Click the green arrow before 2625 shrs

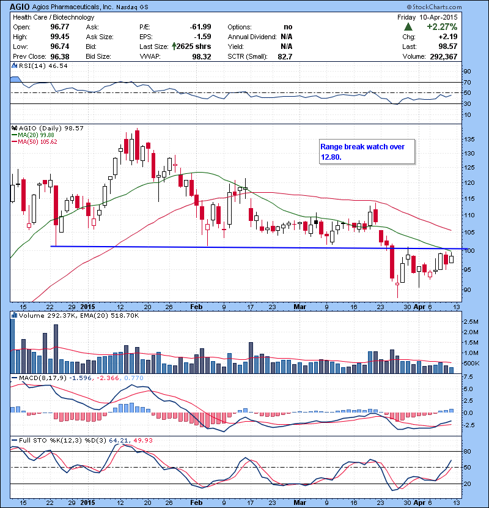coord(174,47)
